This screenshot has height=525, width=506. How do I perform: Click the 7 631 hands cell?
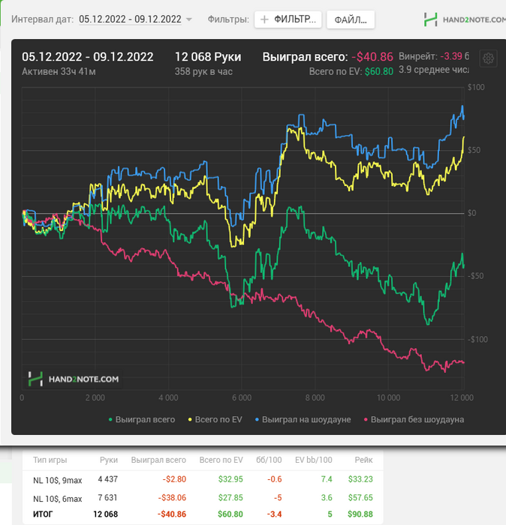[108, 497]
